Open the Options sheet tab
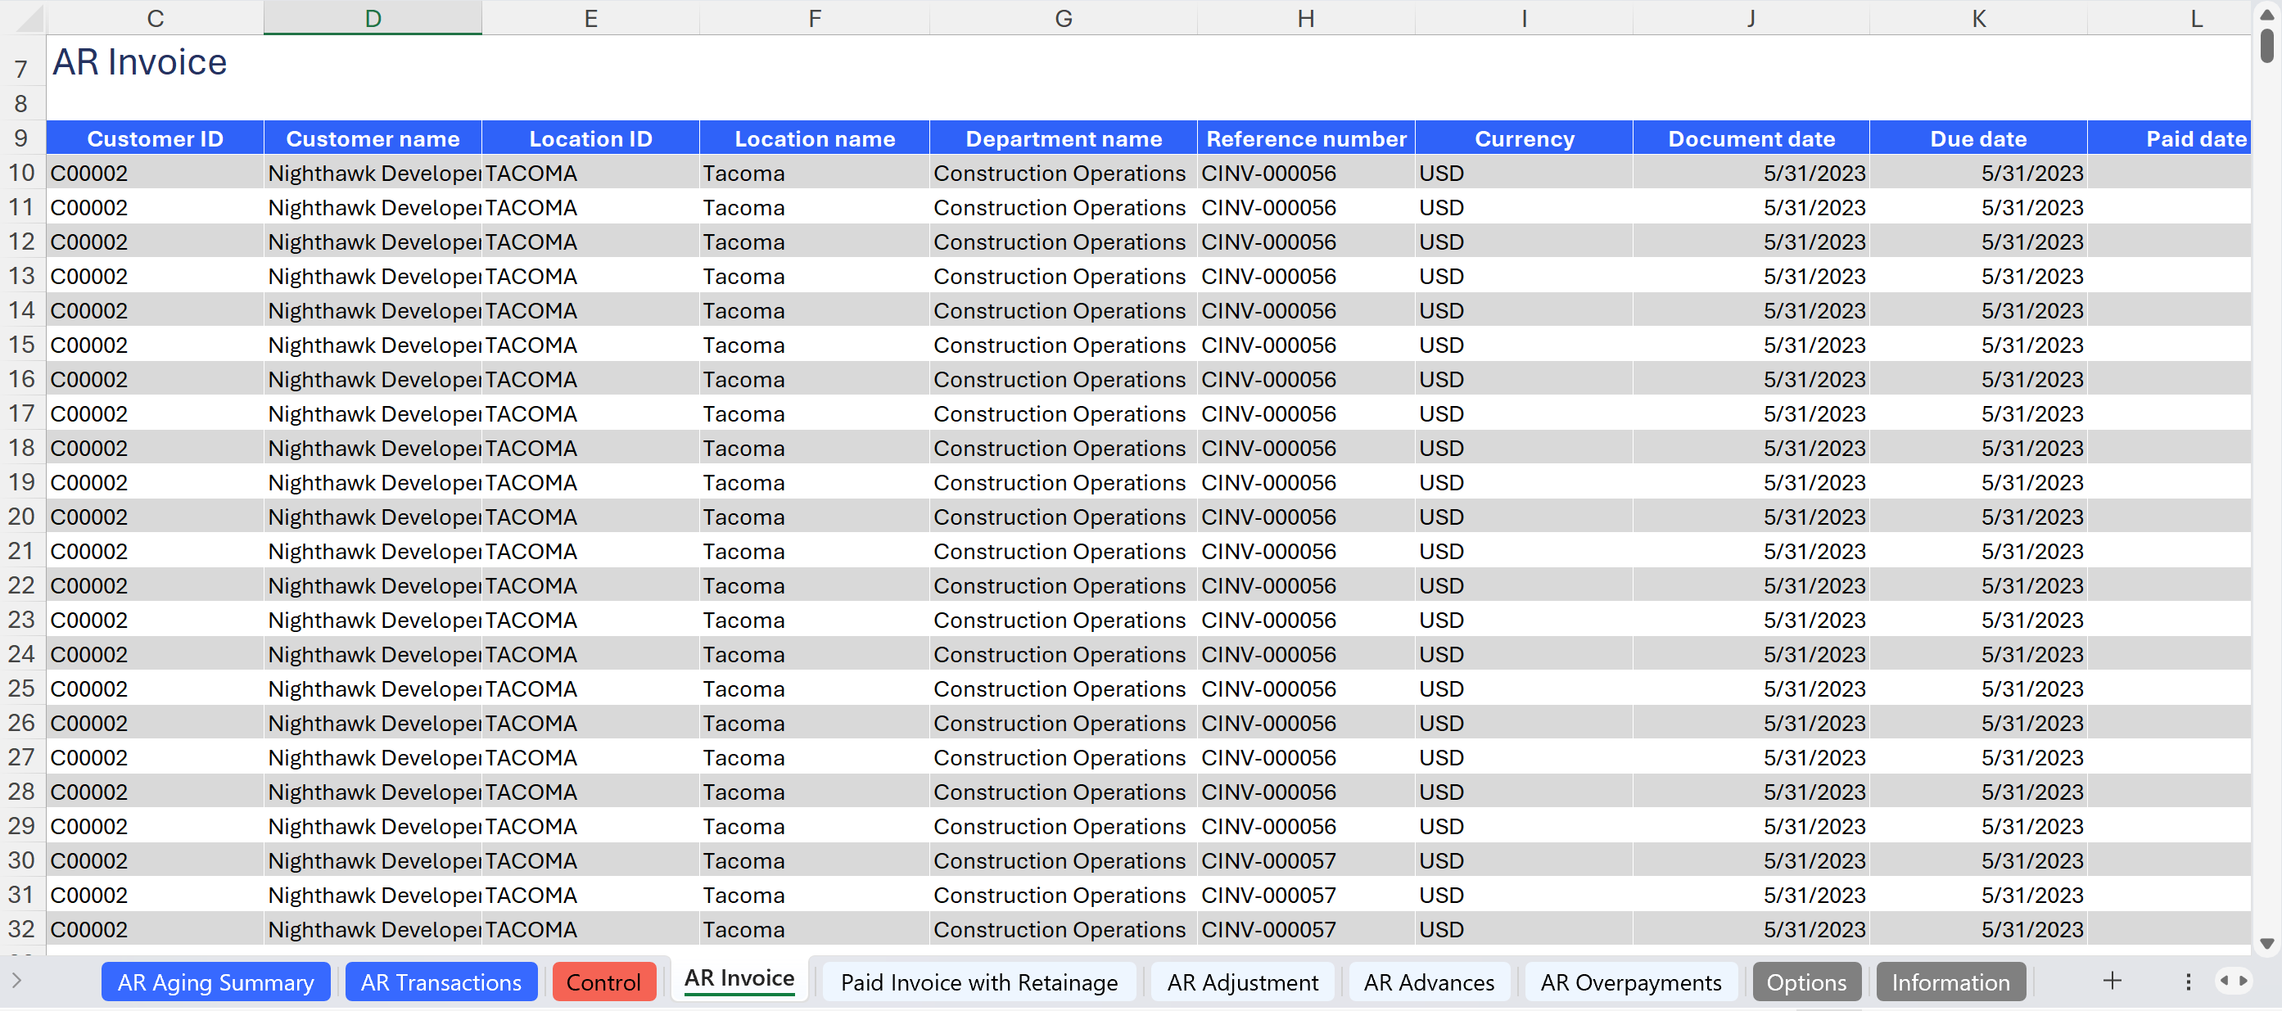This screenshot has height=1011, width=2282. click(1805, 982)
